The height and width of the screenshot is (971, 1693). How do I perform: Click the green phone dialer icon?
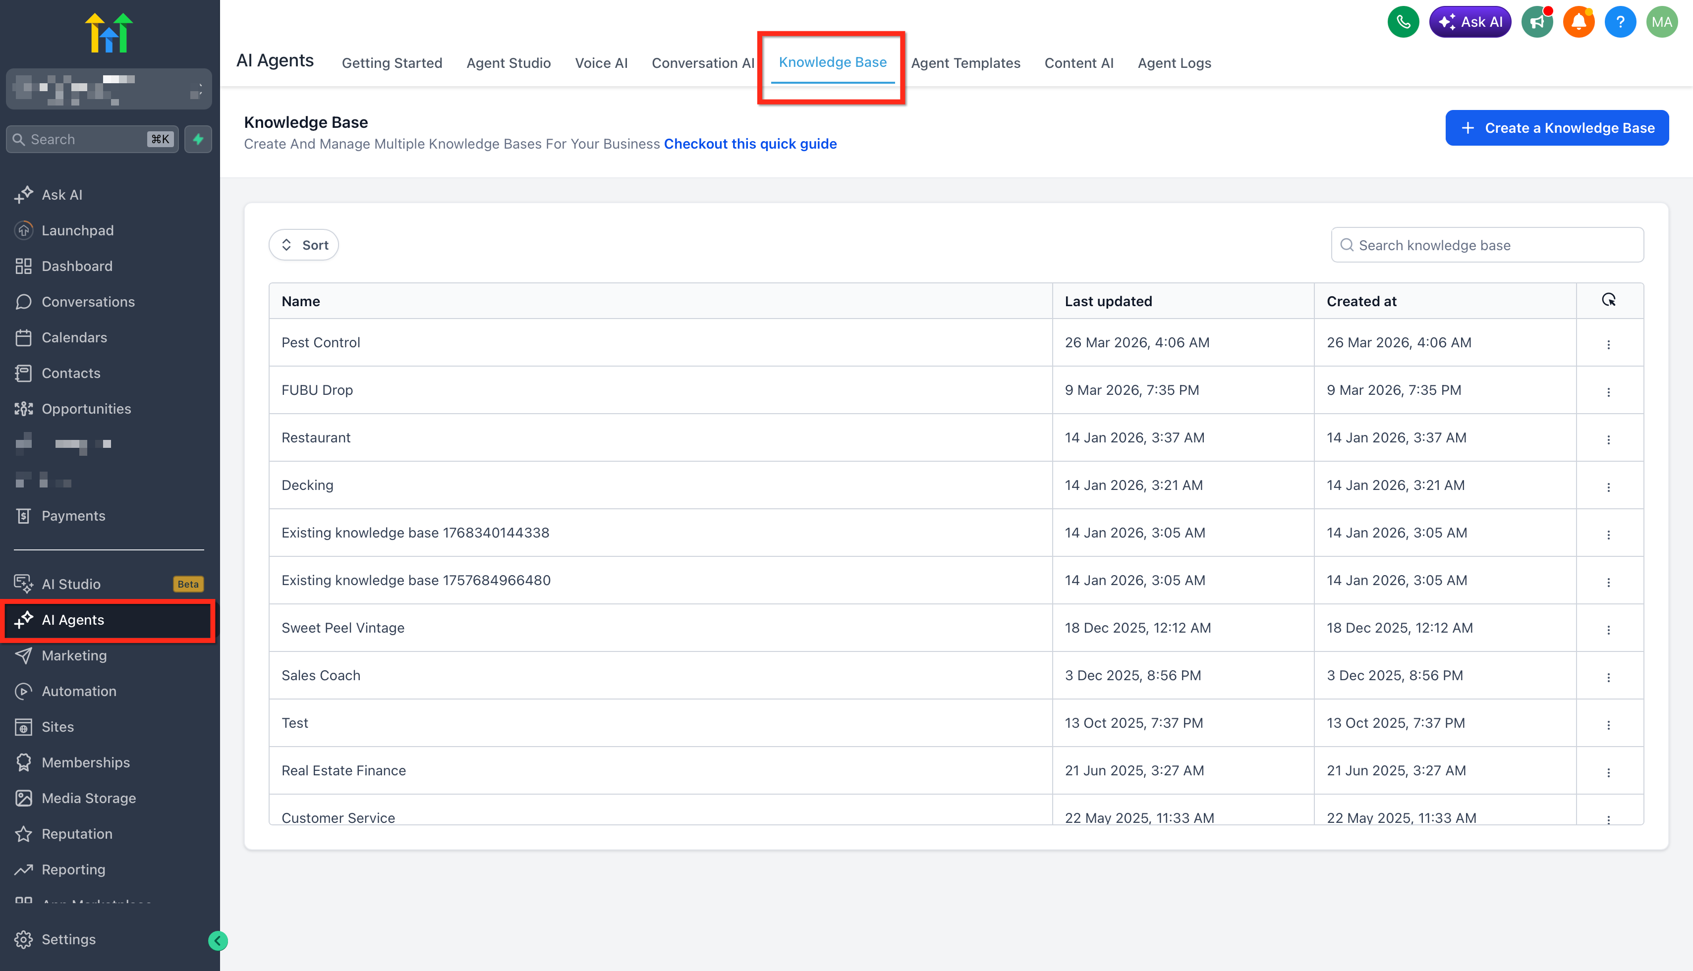[x=1403, y=22]
